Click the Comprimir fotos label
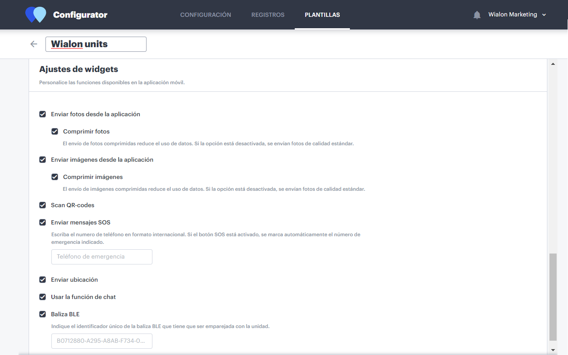 [86, 131]
